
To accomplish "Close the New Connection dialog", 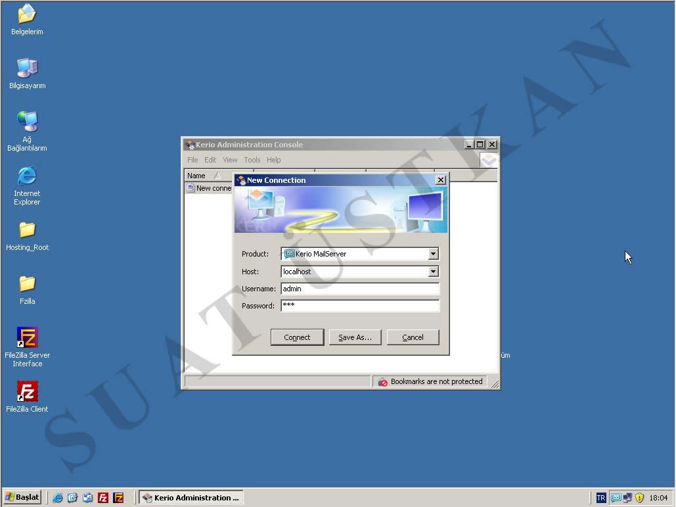I will 441,180.
